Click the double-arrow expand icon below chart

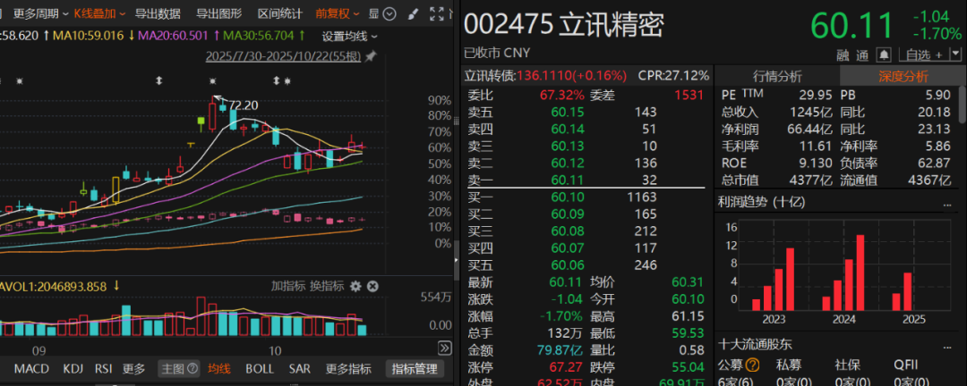[444, 348]
